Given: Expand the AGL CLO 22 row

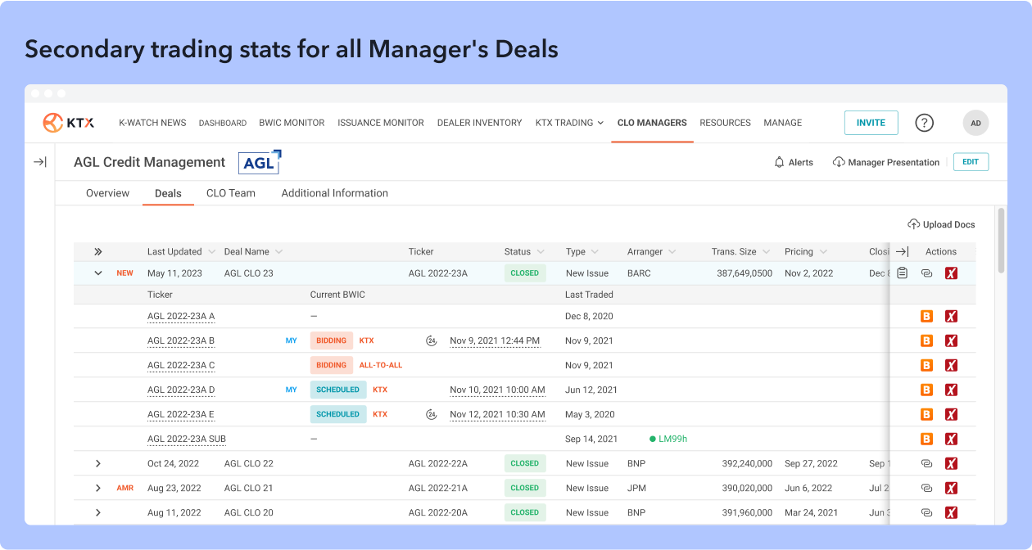Looking at the screenshot, I should click(98, 464).
